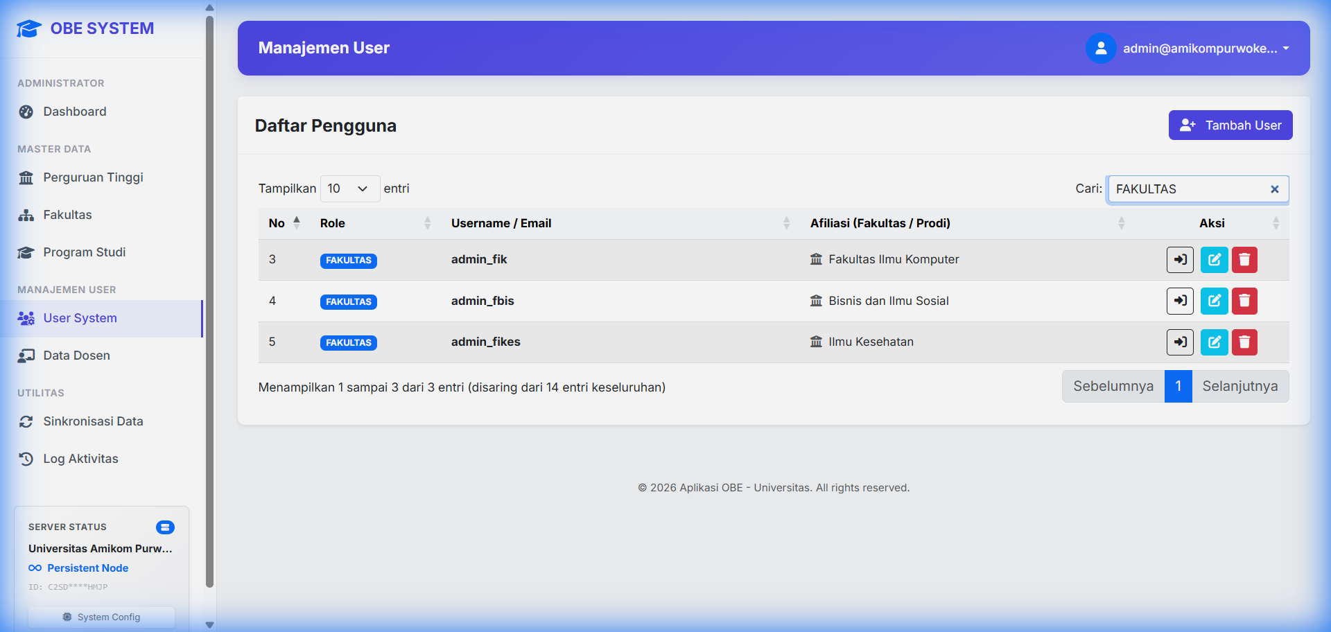Go to Perguruan Tinggi menu
Screen dimensions: 1331x632
[93, 177]
